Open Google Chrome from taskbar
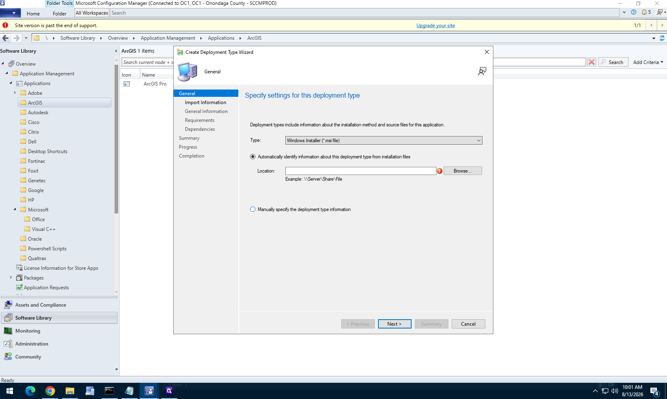This screenshot has width=667, height=399. (x=50, y=391)
